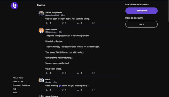Open the @t2 mention in meza's post
169x97 pixels.
60,86
